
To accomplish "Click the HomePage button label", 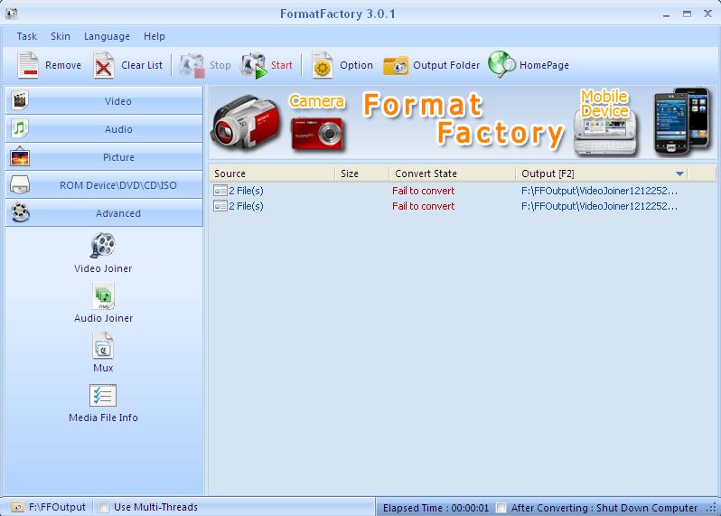I will tap(544, 65).
